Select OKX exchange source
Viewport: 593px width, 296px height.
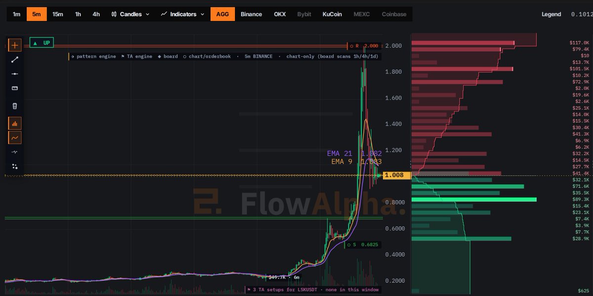coord(280,14)
